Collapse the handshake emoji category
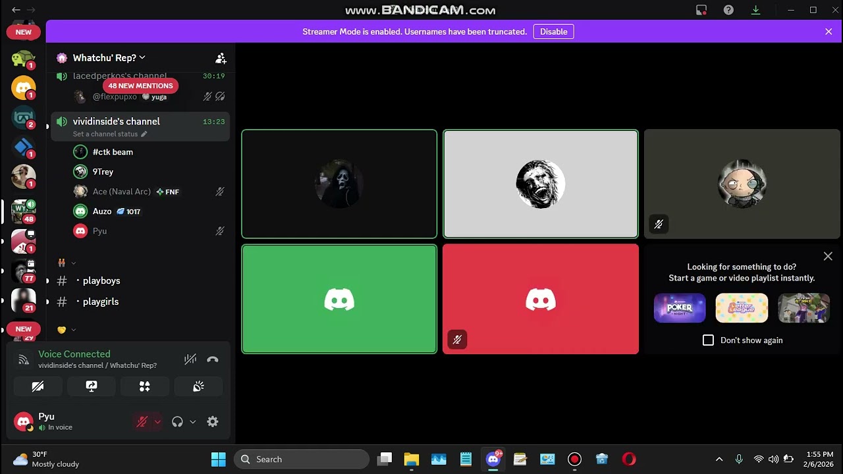 pos(67,330)
